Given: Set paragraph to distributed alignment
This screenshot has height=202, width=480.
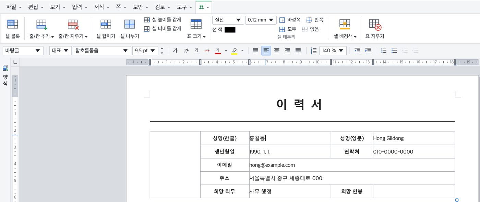Looking at the screenshot, I should 298,51.
